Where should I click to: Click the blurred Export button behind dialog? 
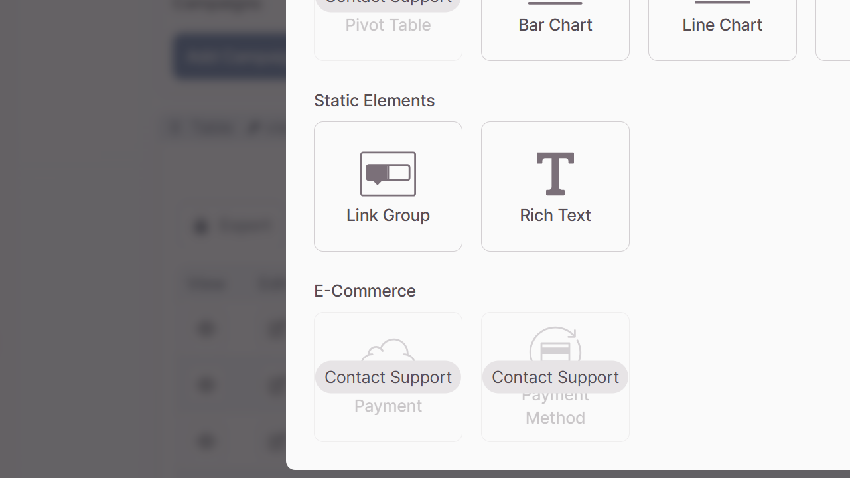pyautogui.click(x=232, y=226)
